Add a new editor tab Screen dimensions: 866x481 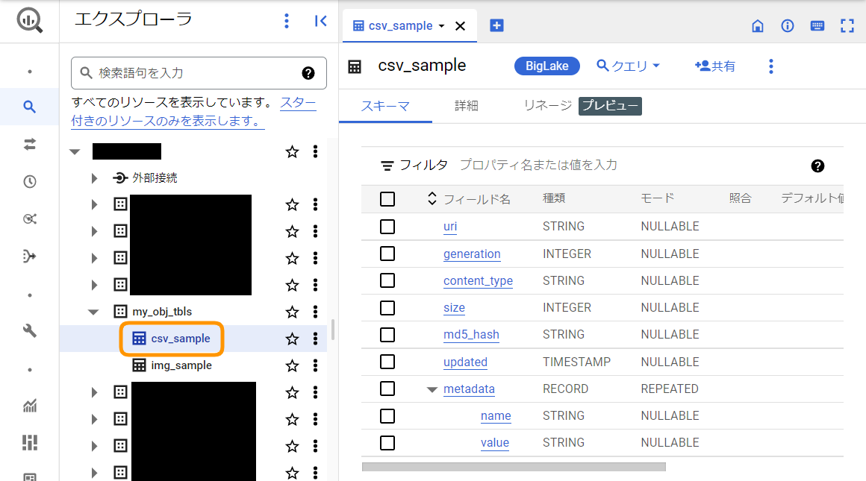[496, 25]
